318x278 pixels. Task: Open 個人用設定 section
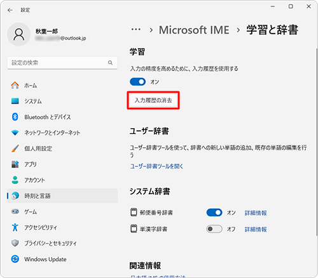(x=62, y=149)
